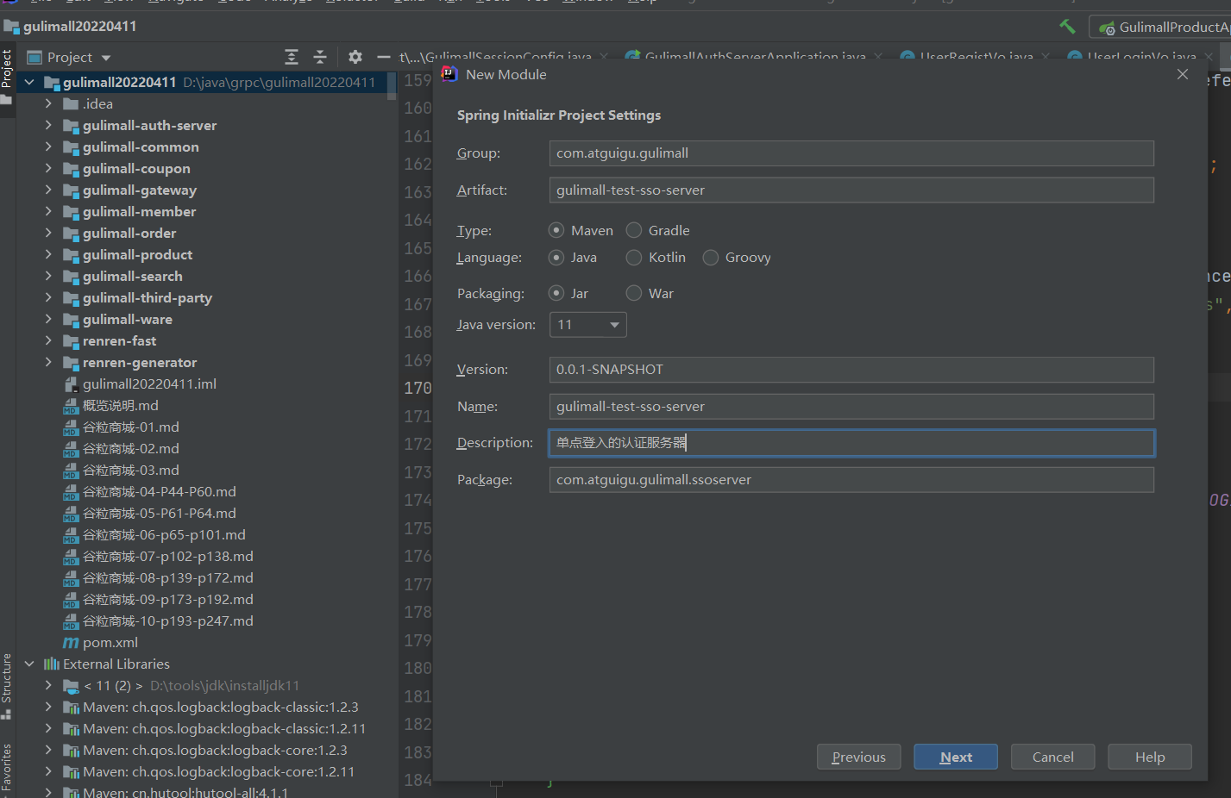This screenshot has height=798, width=1231.
Task: Click the Group input field
Action: coord(851,153)
